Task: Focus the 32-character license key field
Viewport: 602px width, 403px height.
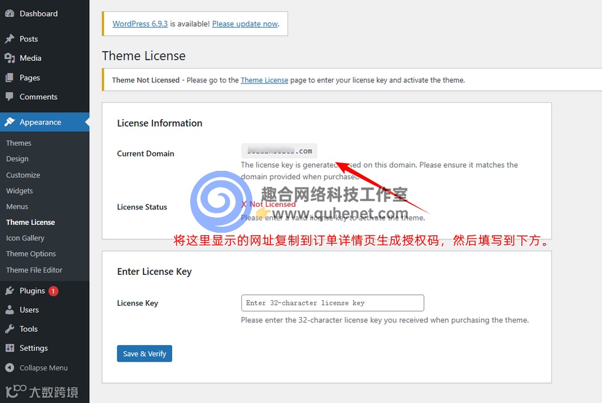Action: (x=332, y=303)
